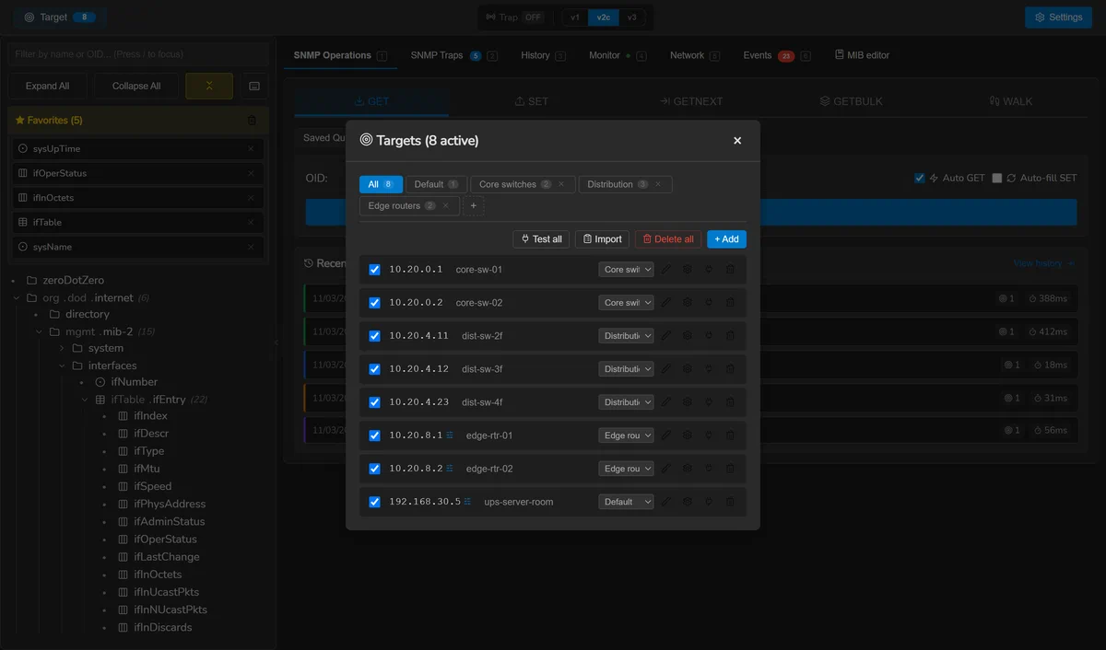Toggle checkbox for dist-sw-2f target
The image size is (1106, 650).
point(374,336)
